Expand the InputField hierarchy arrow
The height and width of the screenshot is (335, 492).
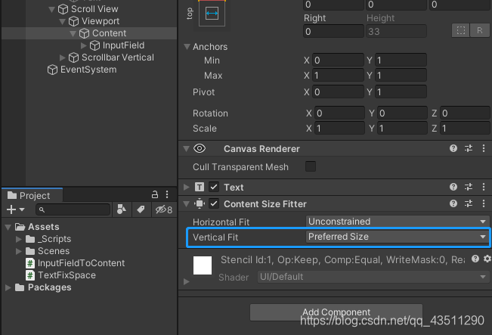click(83, 45)
